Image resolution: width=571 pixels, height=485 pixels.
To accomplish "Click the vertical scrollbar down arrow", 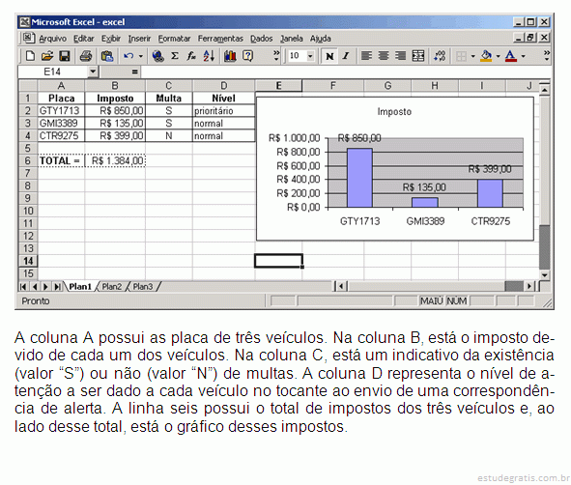I will [544, 275].
